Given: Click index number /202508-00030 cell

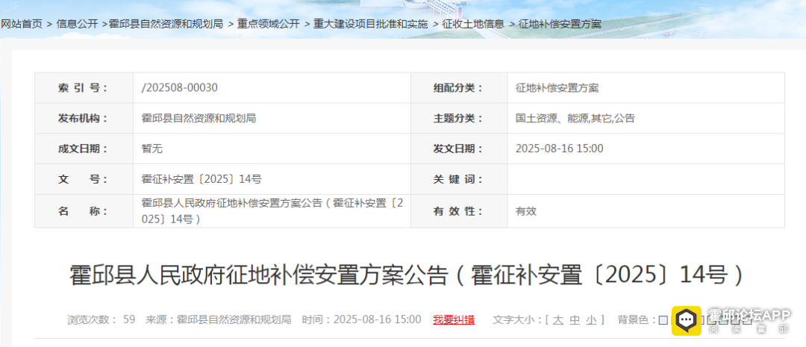Looking at the screenshot, I should 180,87.
